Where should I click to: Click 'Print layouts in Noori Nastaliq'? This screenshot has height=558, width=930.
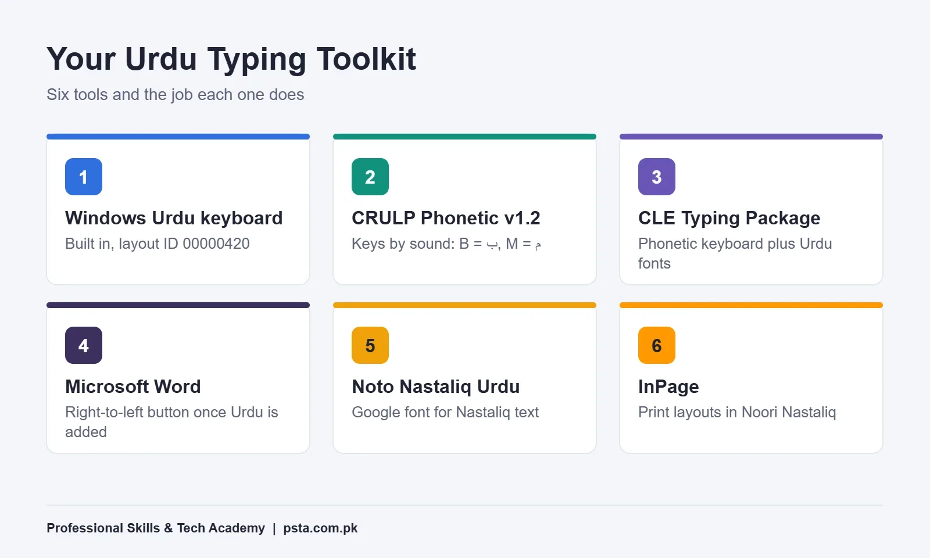(x=737, y=412)
